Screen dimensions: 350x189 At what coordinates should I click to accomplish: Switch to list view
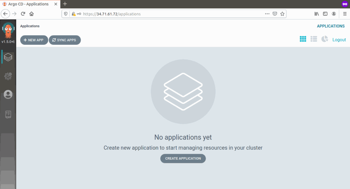pyautogui.click(x=314, y=39)
